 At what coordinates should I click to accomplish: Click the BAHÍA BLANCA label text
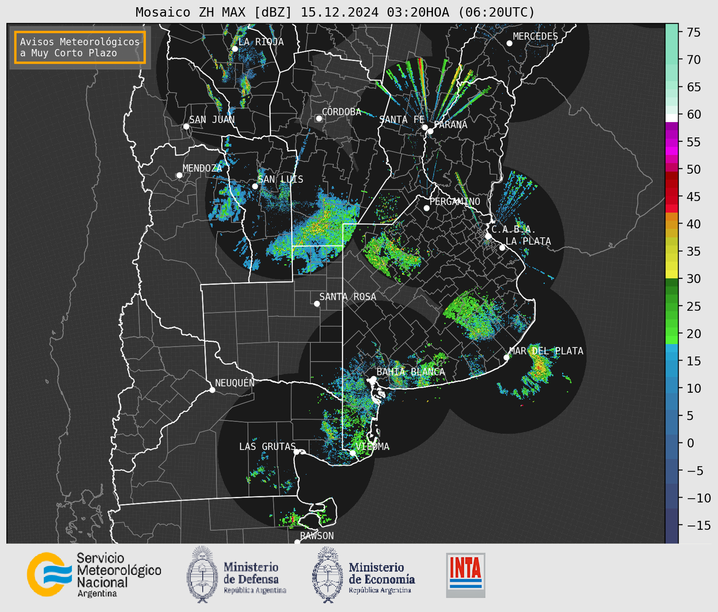411,372
